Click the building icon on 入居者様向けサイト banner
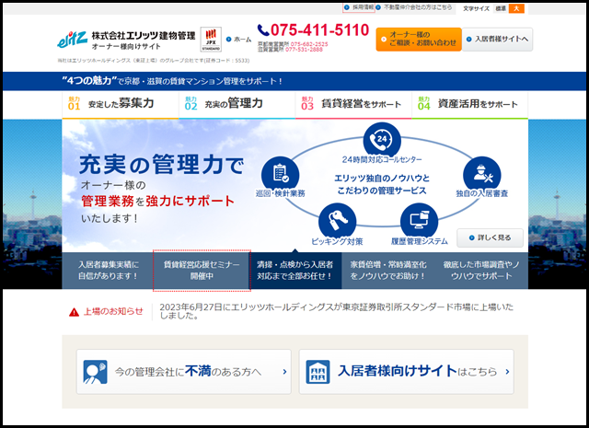This screenshot has height=428, width=589. point(318,372)
